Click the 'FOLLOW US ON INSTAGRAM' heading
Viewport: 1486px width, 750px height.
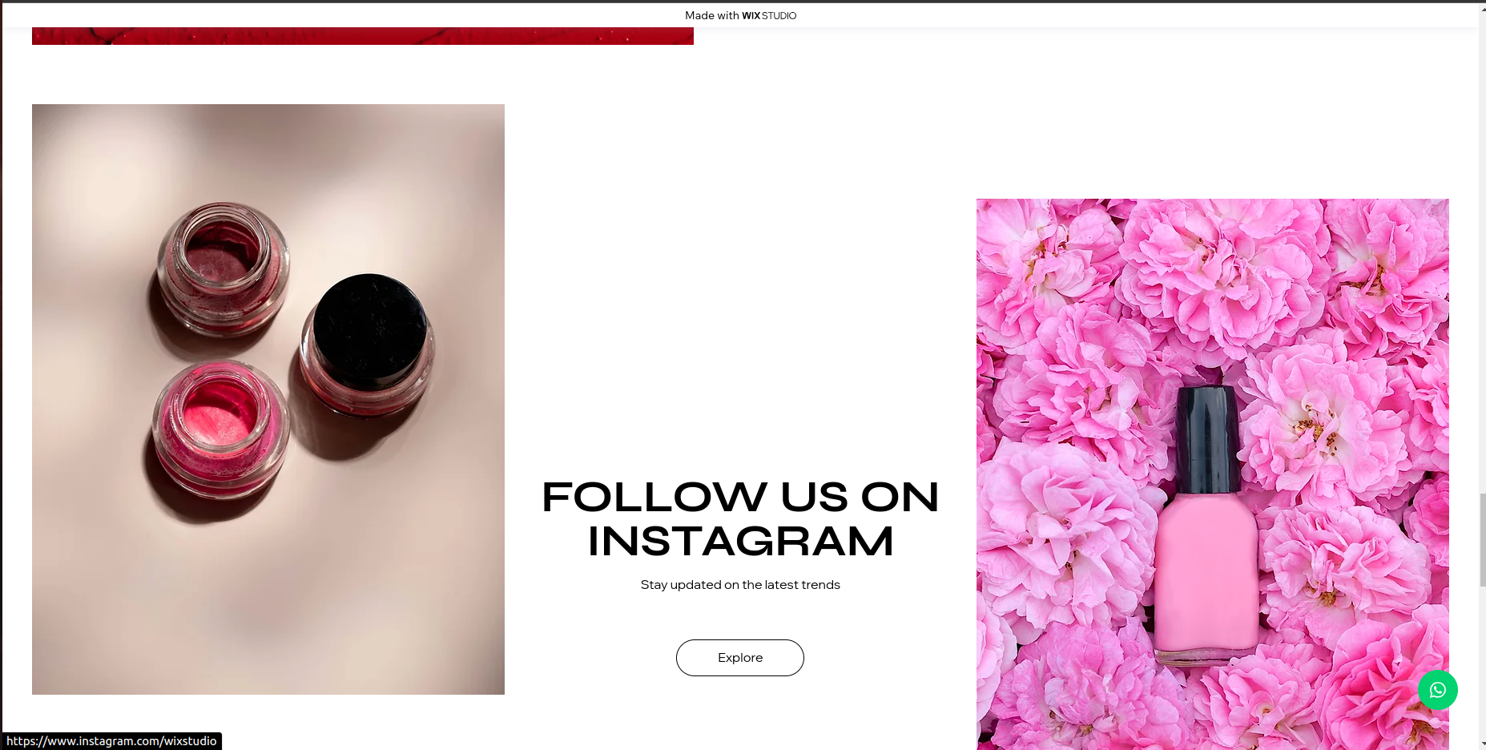(x=740, y=518)
